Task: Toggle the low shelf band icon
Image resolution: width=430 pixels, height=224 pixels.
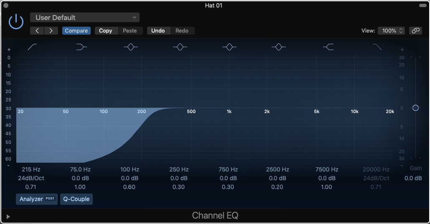Action: [x=81, y=47]
